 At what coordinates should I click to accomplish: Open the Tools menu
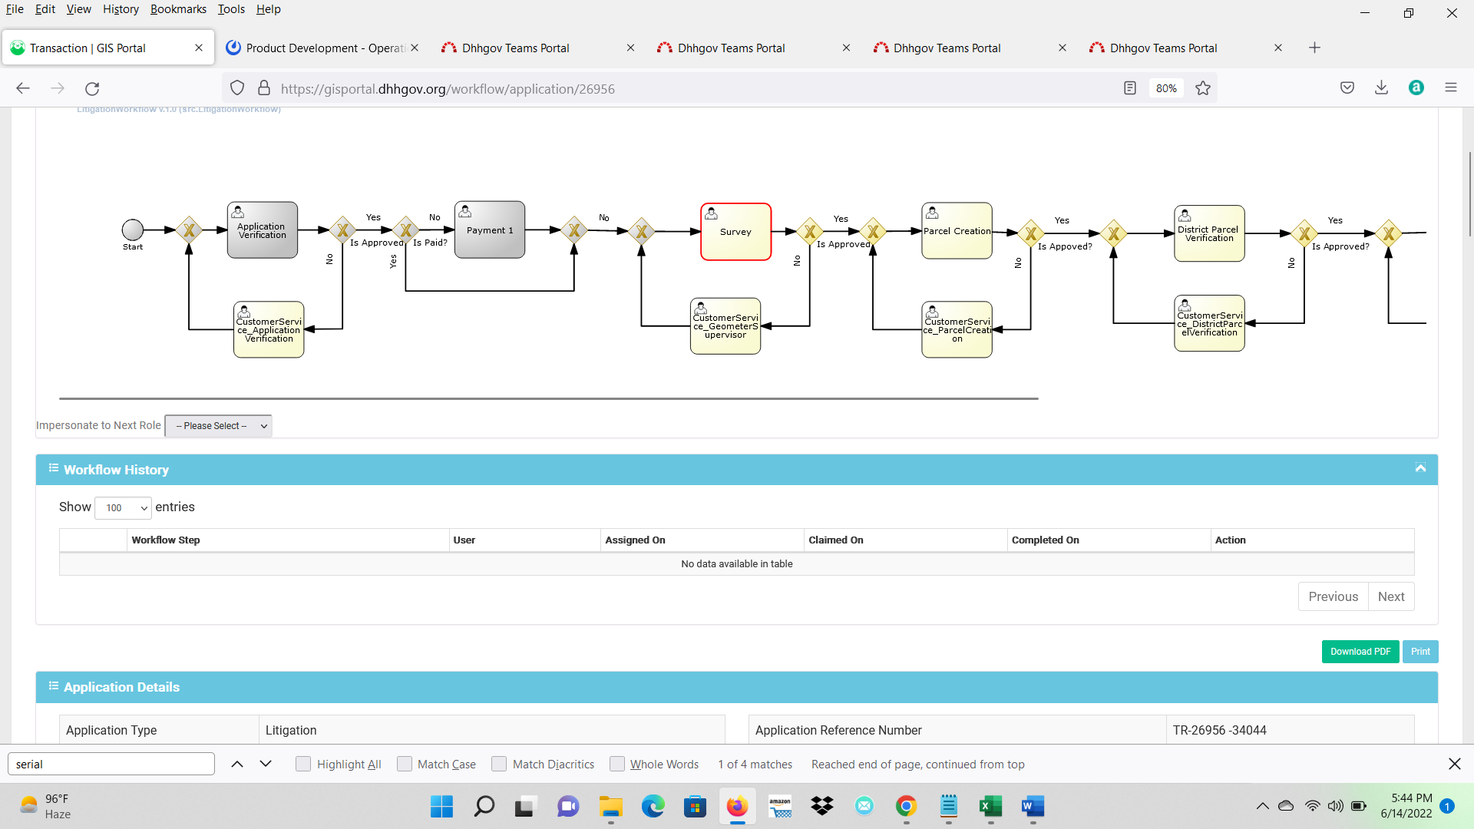pos(231,9)
